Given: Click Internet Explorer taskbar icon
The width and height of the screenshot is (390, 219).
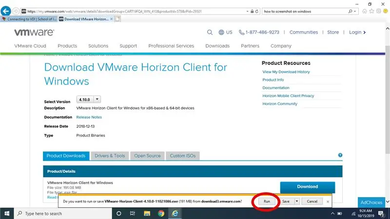Looking at the screenshot, I should 175,213.
